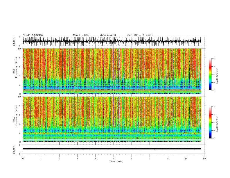The image size is (230, 178).
Task: Click the ch.1 voltage waveform trace
Action: pos(112,41)
